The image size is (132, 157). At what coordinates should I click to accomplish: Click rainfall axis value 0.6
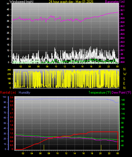click(x=12, y=141)
